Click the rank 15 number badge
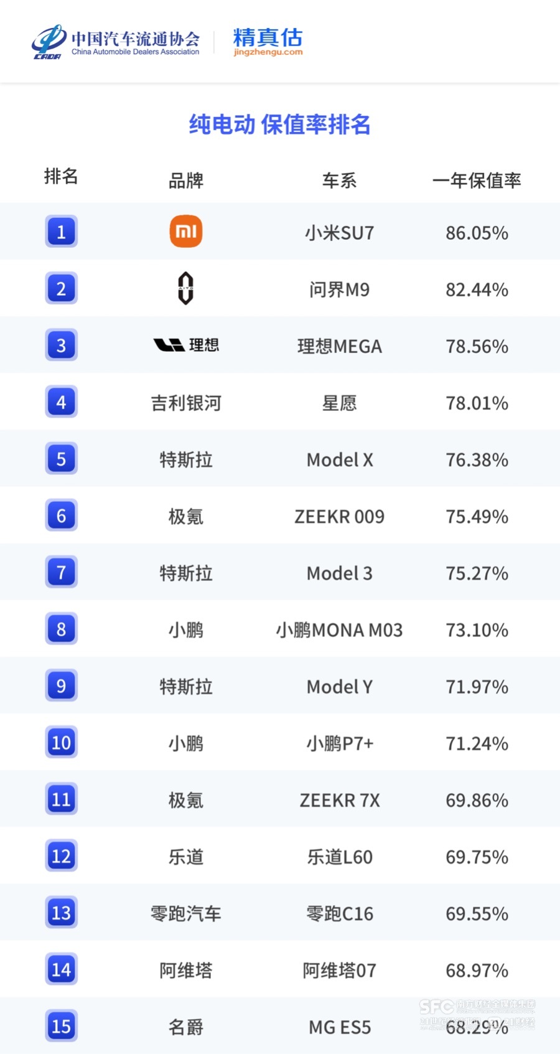560x1054 pixels. click(61, 1025)
